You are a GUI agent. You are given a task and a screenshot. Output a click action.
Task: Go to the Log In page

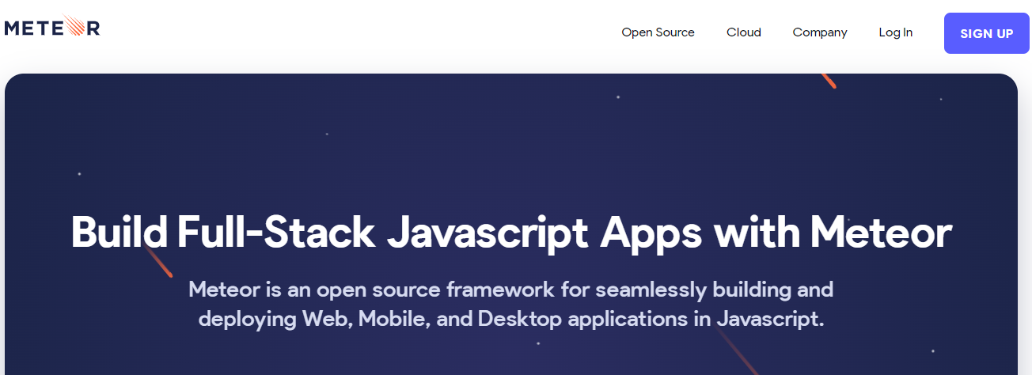(x=895, y=32)
